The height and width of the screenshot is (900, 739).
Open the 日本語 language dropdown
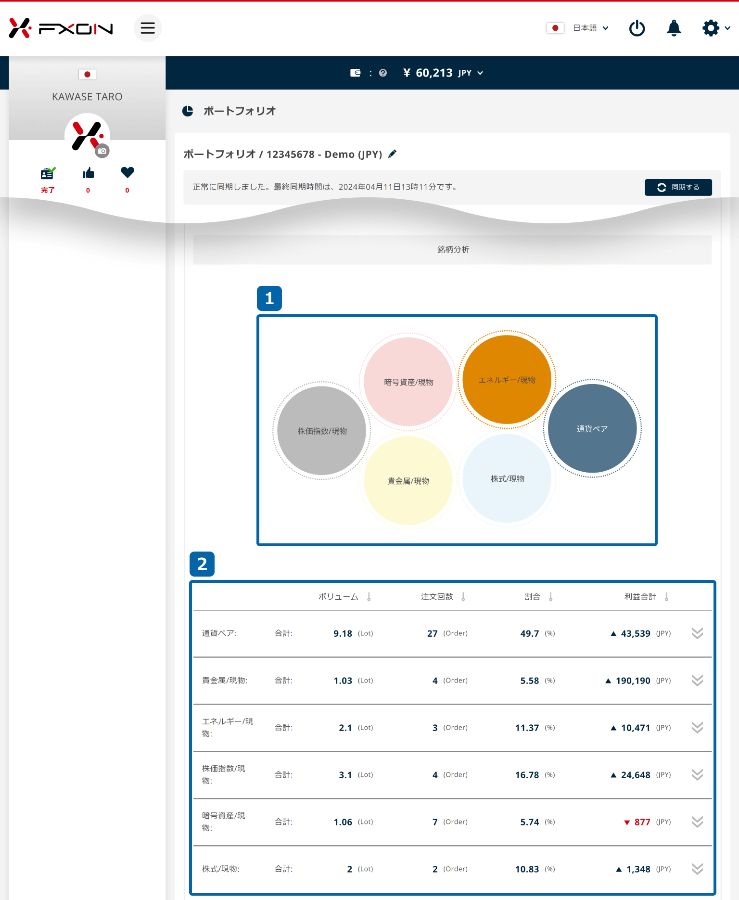590,28
